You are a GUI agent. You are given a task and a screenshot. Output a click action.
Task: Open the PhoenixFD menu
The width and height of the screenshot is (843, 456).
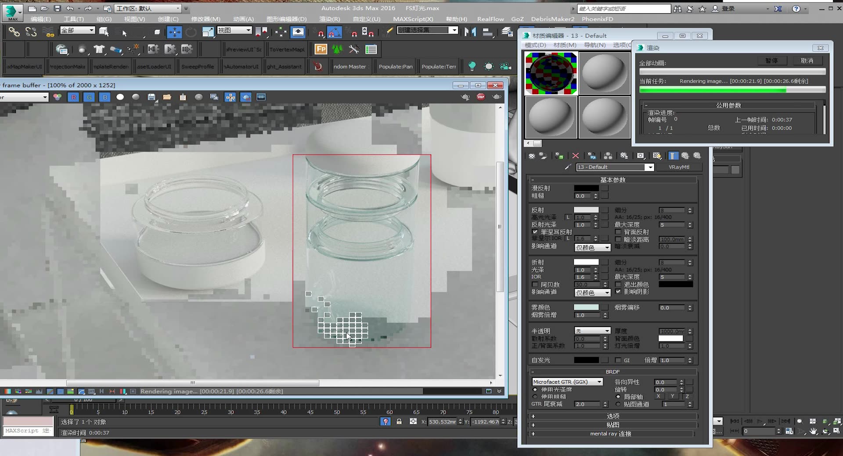point(597,19)
